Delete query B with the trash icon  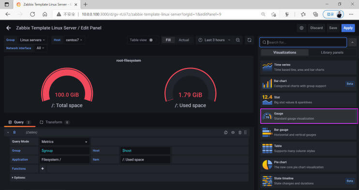click(x=239, y=132)
